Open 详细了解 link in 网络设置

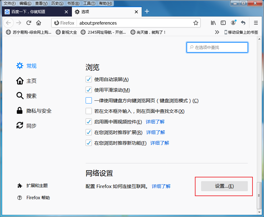[x=161, y=186]
